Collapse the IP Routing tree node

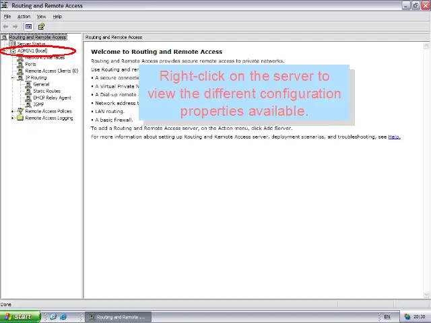[x=12, y=78]
